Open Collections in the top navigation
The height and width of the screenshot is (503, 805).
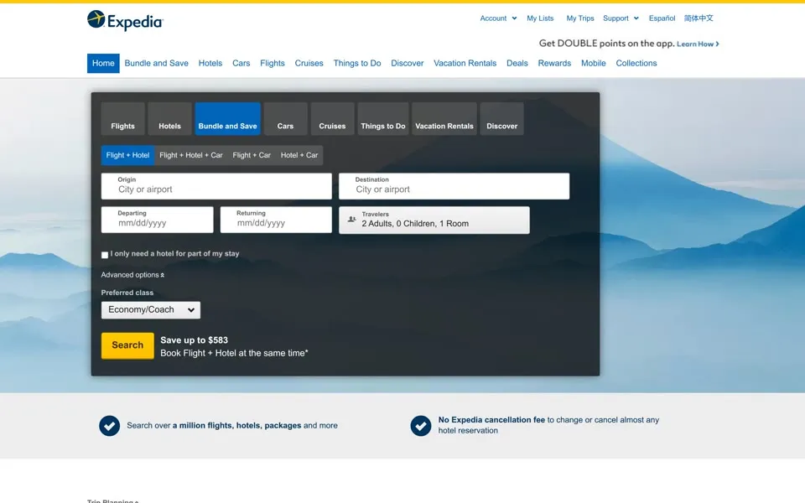(636, 63)
